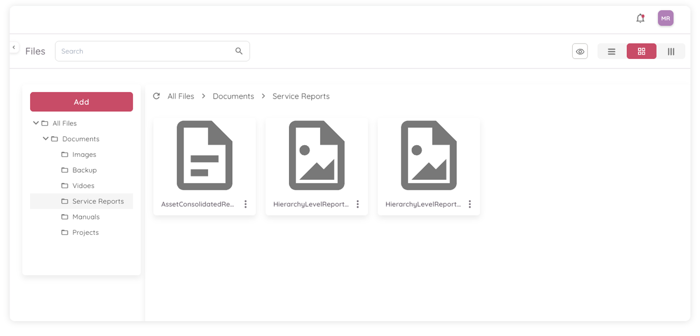
Task: Click inside the Search field
Action: tap(133, 51)
